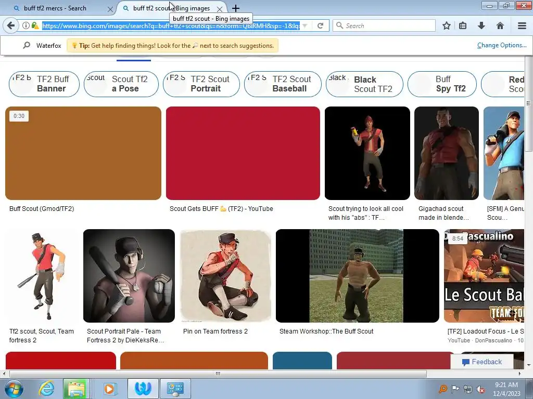Click the muted volume tray icon
533x399 pixels.
pos(480,389)
